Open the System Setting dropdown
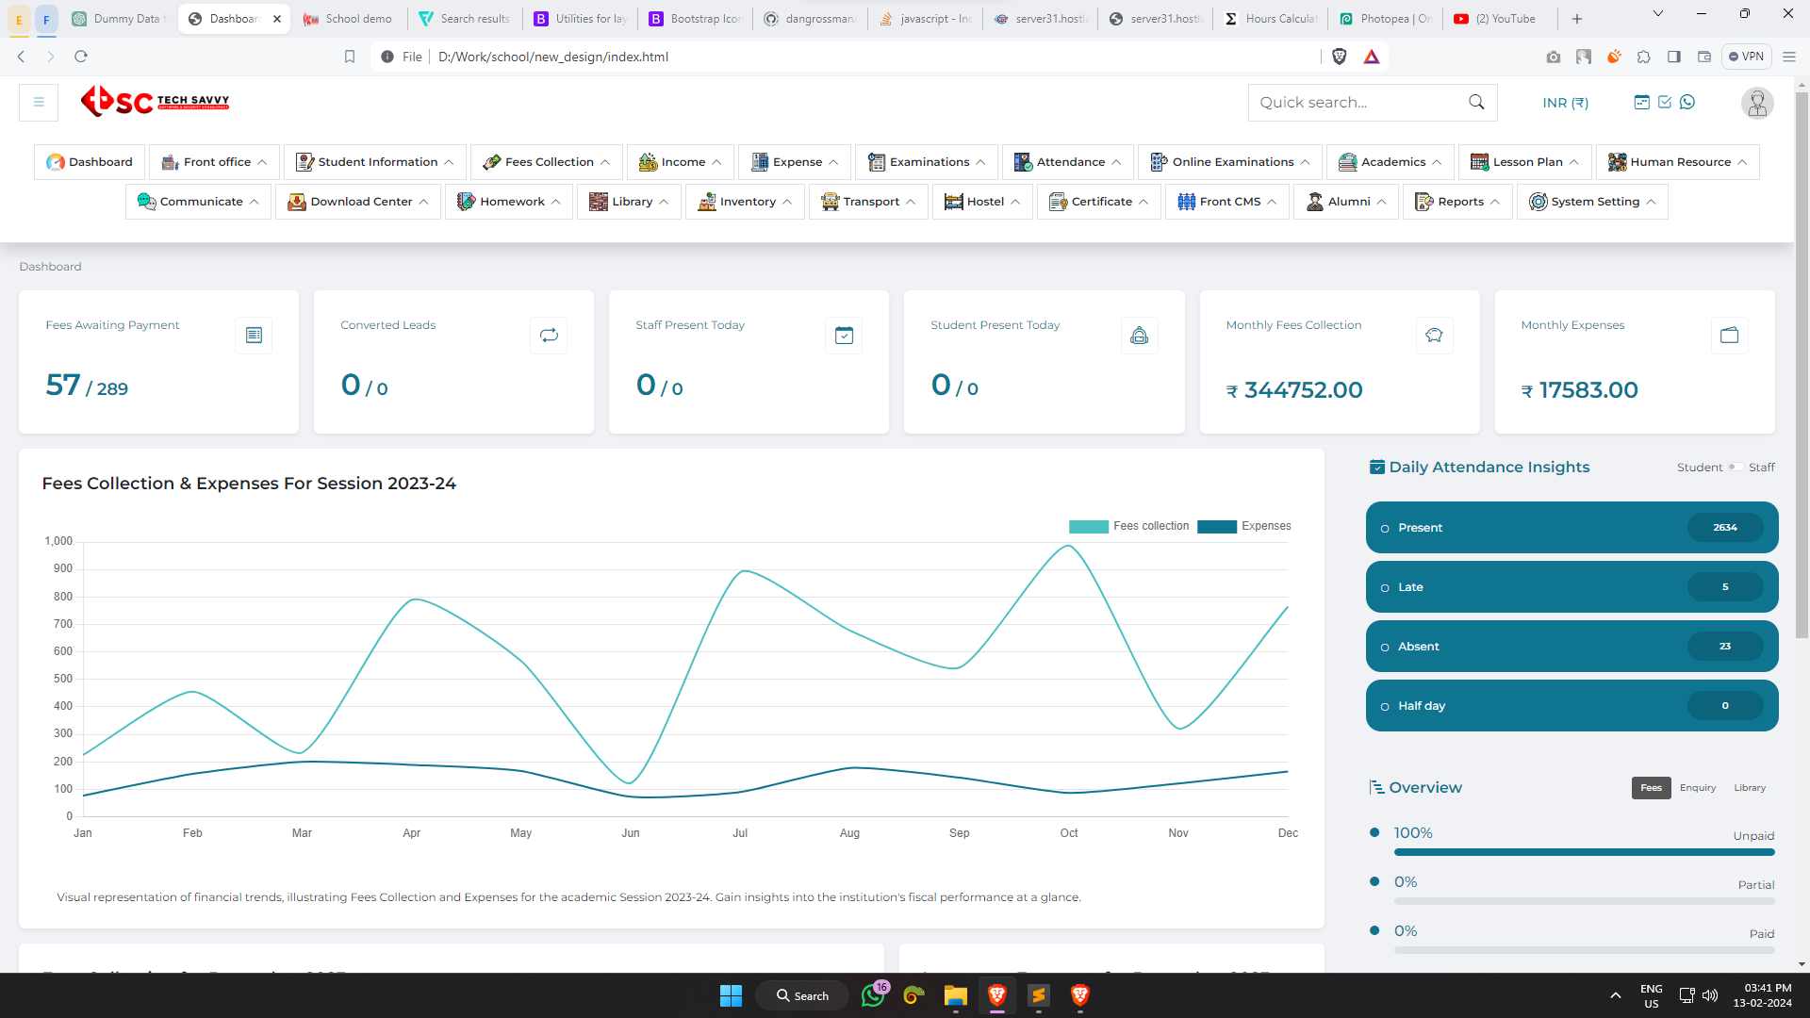Viewport: 1810px width, 1018px height. pyautogui.click(x=1592, y=202)
